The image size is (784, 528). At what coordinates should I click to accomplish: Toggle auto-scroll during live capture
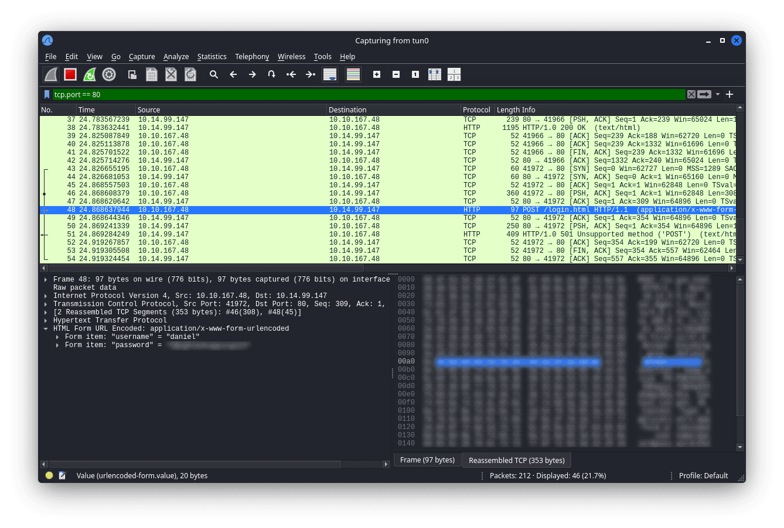(330, 74)
